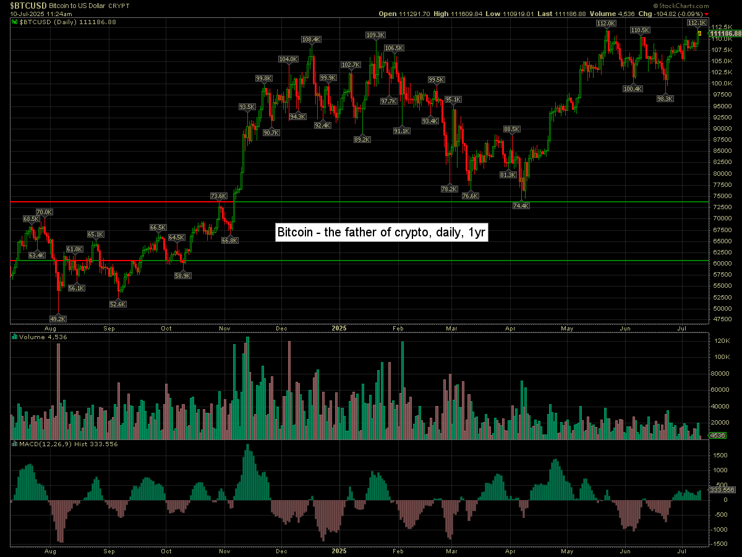Image resolution: width=742 pixels, height=557 pixels.
Task: Select the 'Bitcoin - the father of crypto' annotation
Action: [383, 233]
